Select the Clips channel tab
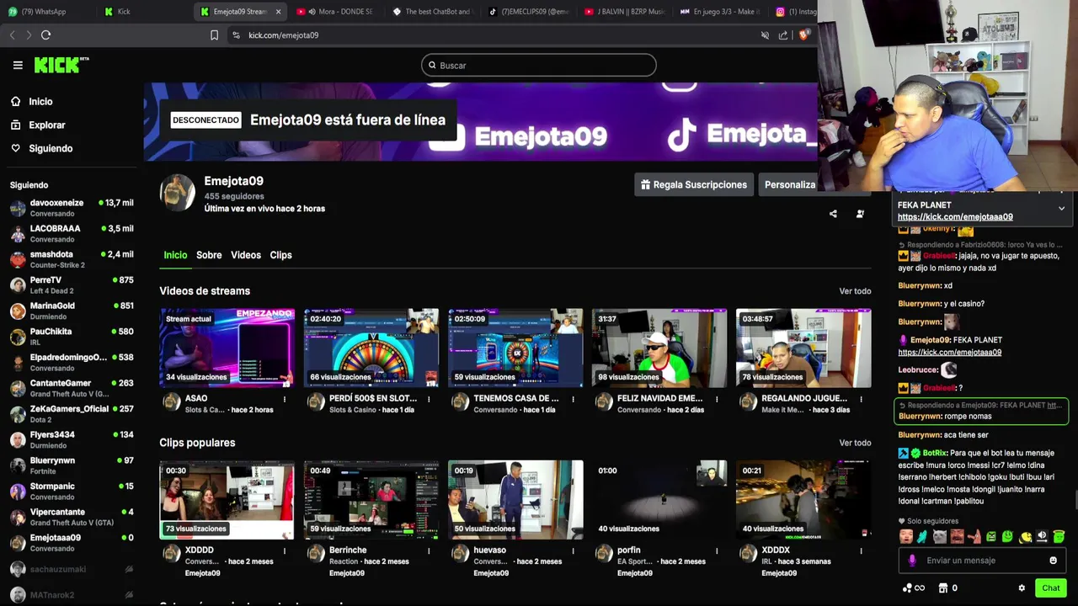Image resolution: width=1078 pixels, height=606 pixels. pos(280,255)
